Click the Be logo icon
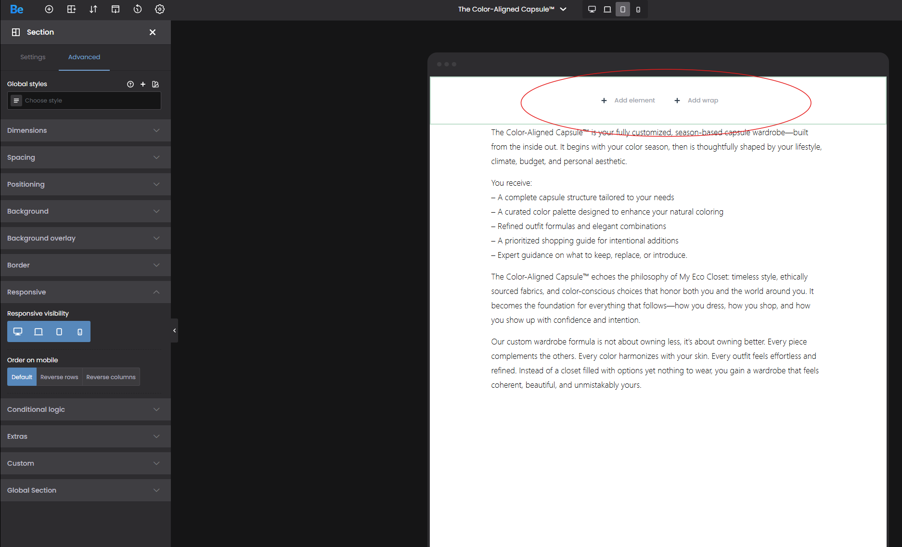Image resolution: width=902 pixels, height=547 pixels. tap(17, 9)
